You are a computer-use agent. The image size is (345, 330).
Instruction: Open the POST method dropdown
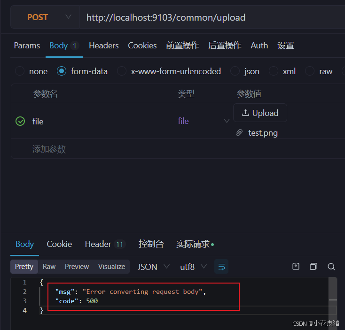click(45, 17)
